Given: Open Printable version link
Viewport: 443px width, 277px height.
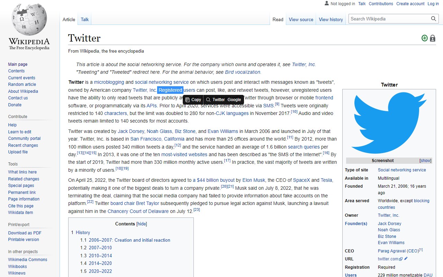Looking at the screenshot, I should 24,240.
